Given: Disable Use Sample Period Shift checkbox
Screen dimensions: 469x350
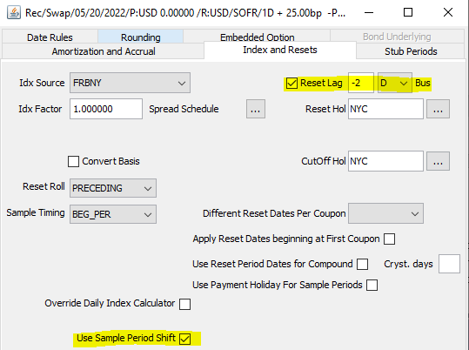Looking at the screenshot, I should 184,339.
